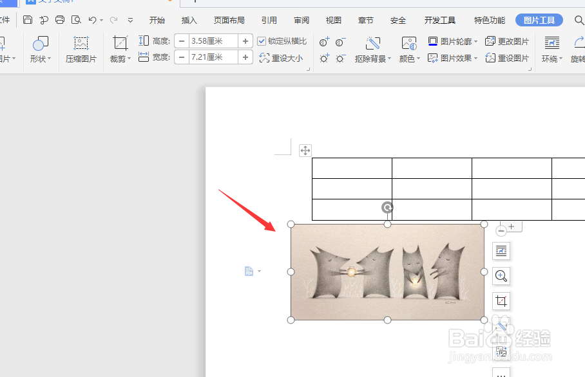
Task: Increase picture width with plus button
Action: pyautogui.click(x=245, y=57)
